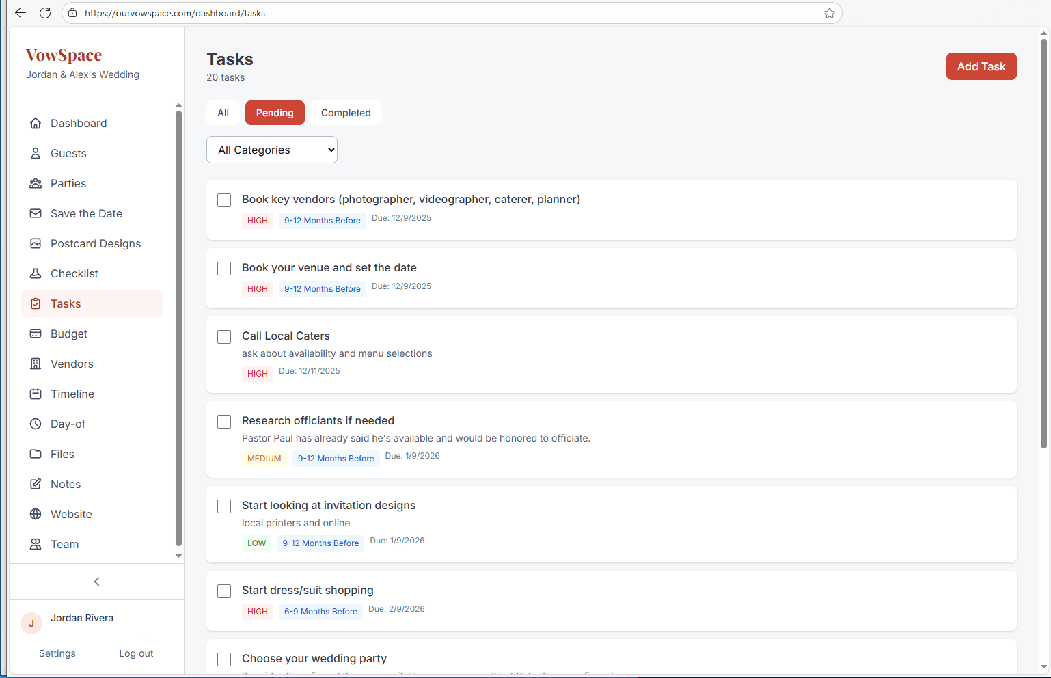Check off the Call Local Caters task
Image resolution: width=1051 pixels, height=678 pixels.
point(223,336)
